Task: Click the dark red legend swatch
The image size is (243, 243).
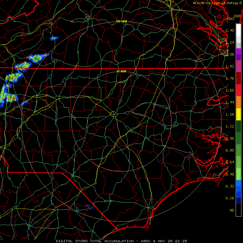Action: [x=238, y=78]
